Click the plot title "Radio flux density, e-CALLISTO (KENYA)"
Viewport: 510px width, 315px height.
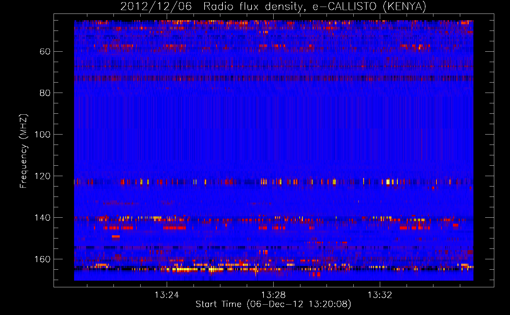click(x=315, y=6)
